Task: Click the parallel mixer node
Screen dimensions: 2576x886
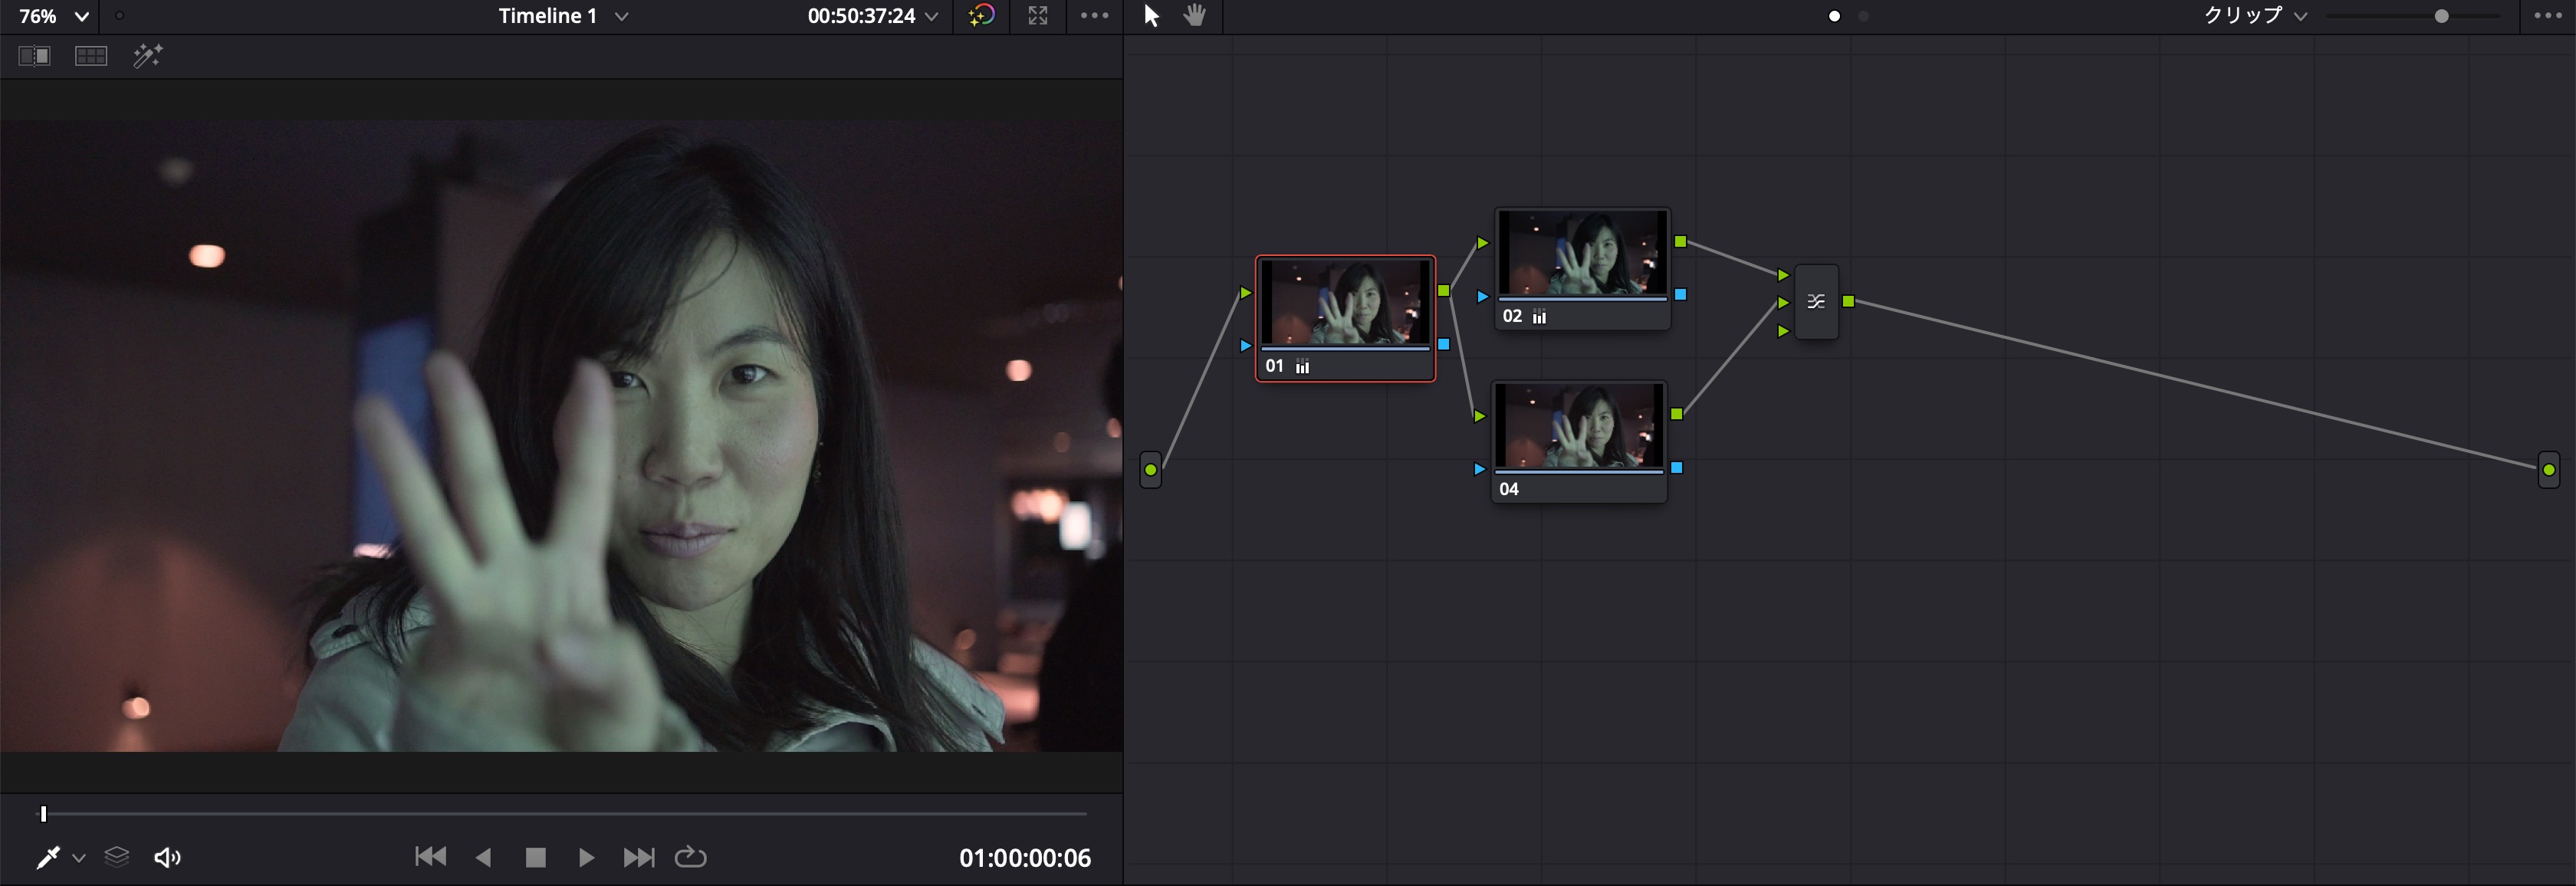Action: 1816,302
